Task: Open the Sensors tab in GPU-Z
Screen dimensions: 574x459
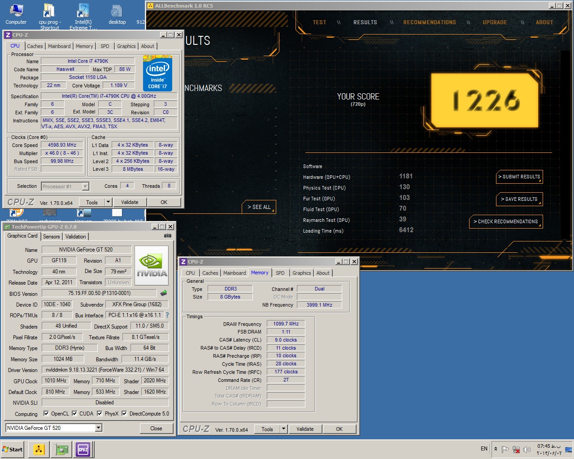Action: (52, 237)
